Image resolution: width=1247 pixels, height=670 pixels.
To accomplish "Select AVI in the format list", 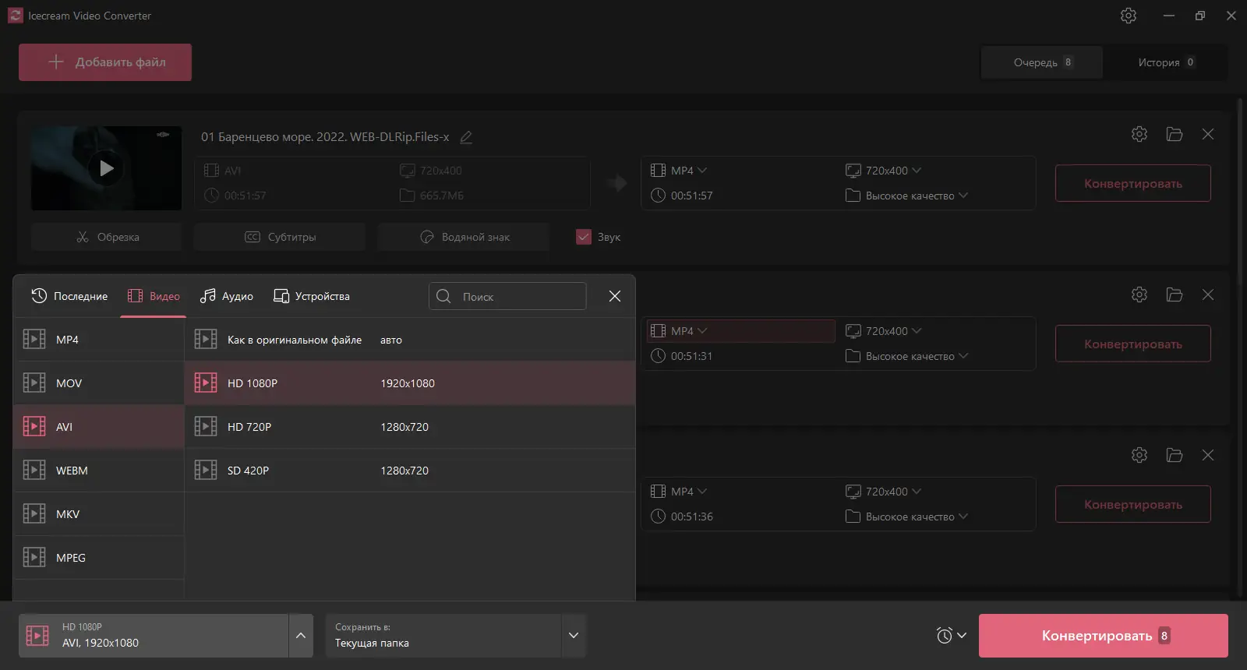I will coord(99,427).
